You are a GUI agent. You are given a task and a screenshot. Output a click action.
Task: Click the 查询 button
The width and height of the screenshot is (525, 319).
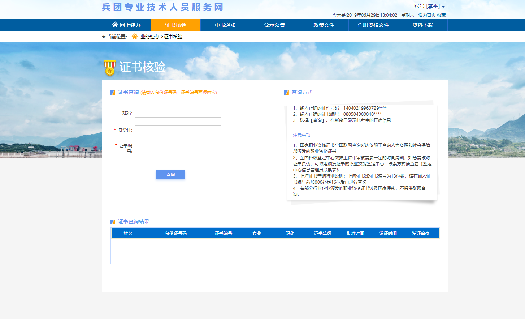(170, 174)
